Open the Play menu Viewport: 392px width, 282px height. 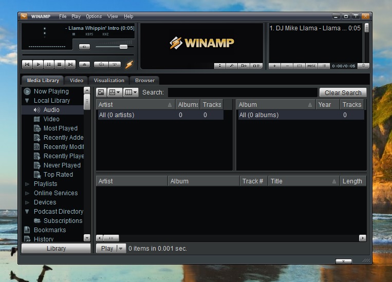click(x=76, y=16)
